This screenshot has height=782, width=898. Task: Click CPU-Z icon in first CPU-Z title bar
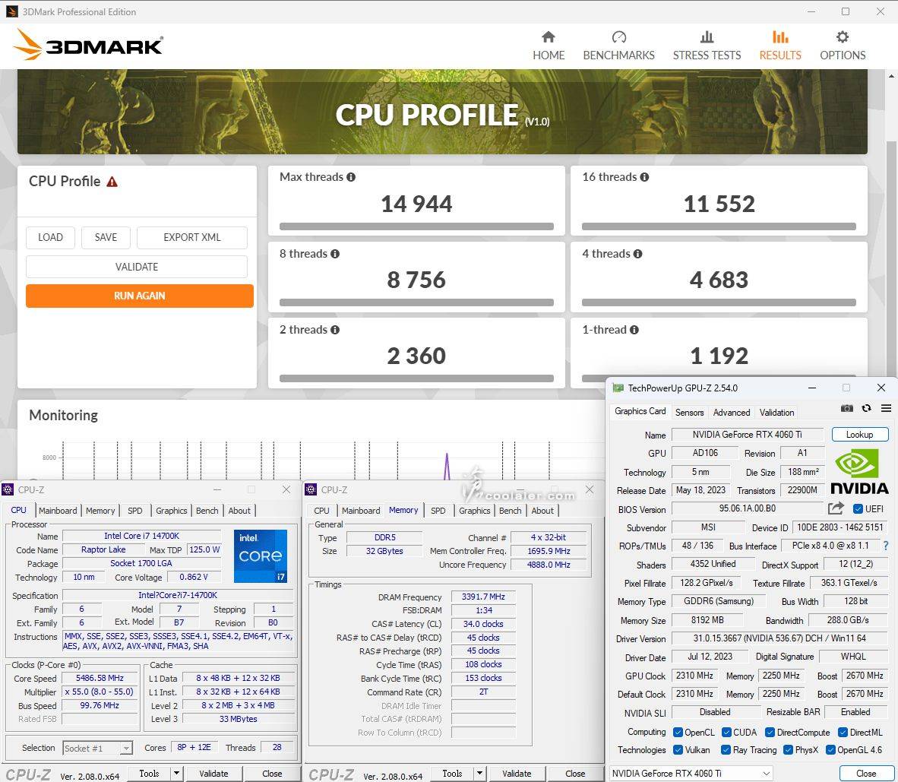pos(8,490)
